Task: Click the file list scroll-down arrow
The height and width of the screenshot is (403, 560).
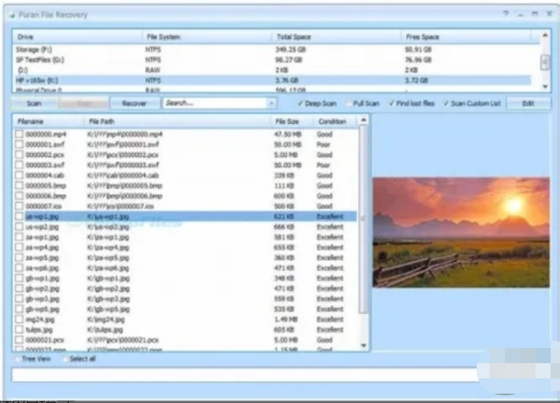Action: click(364, 346)
